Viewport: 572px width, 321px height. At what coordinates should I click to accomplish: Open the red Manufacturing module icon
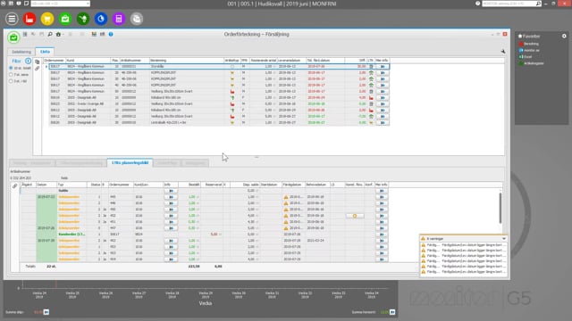pos(29,19)
